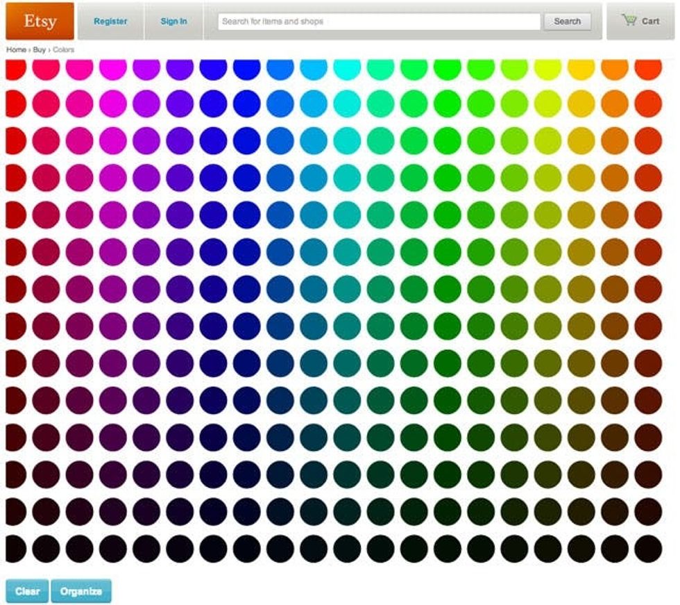Choose the last swatch in the bottom row
Screen dimensions: 680x605
point(648,548)
